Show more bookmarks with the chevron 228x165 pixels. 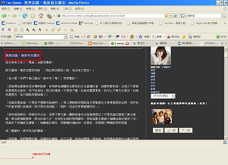click(225, 23)
